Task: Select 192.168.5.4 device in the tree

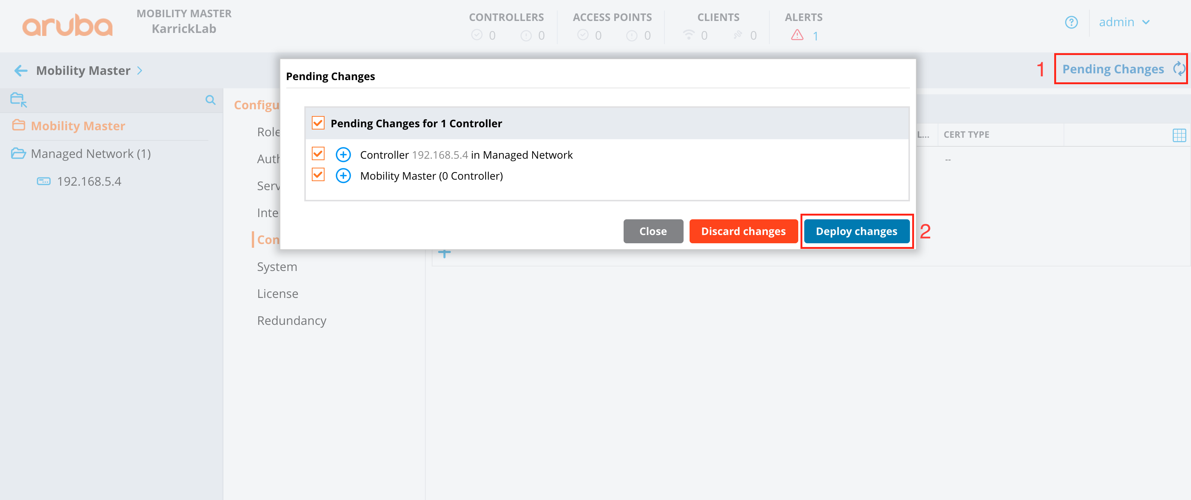Action: (89, 182)
